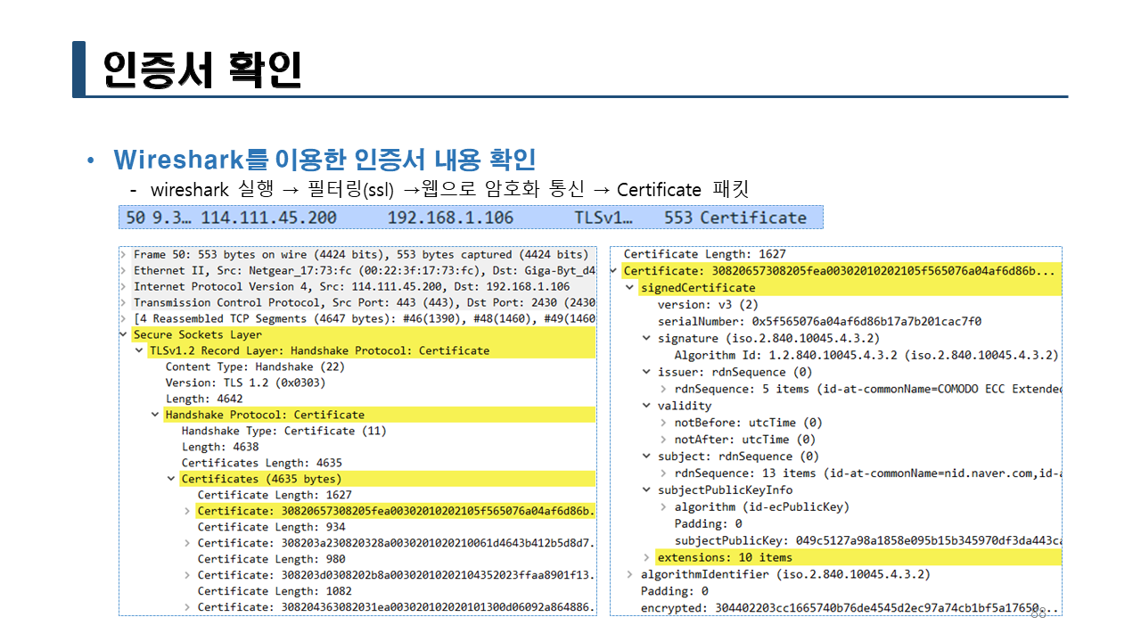This screenshot has height=642, width=1141.
Task: Select the Length: 4638 row
Action: pos(220,447)
